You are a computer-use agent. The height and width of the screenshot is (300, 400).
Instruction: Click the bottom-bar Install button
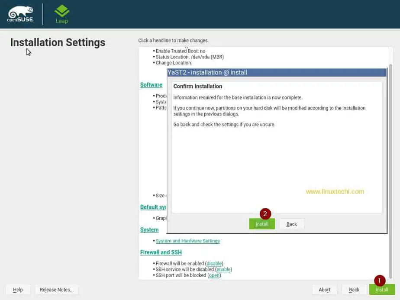pyautogui.click(x=382, y=290)
